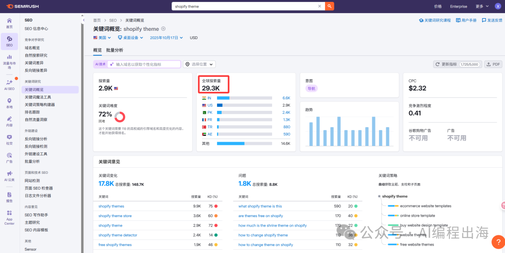Click Enterprise in the top bar
Viewport: 505px width, 253px height.
(x=458, y=6)
